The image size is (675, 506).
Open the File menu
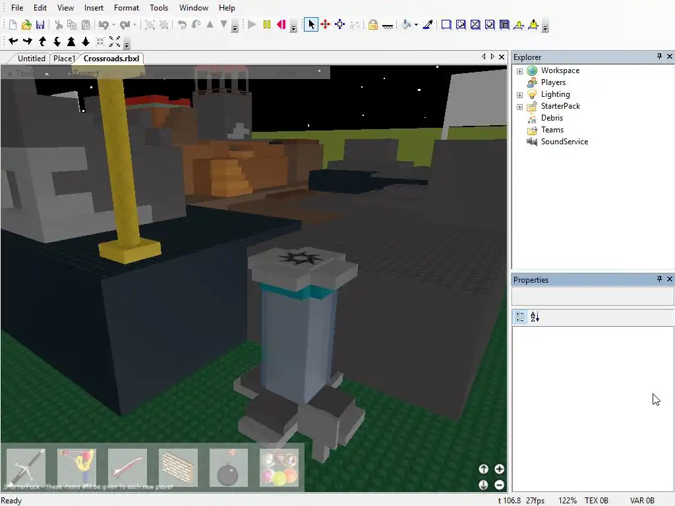coord(17,8)
